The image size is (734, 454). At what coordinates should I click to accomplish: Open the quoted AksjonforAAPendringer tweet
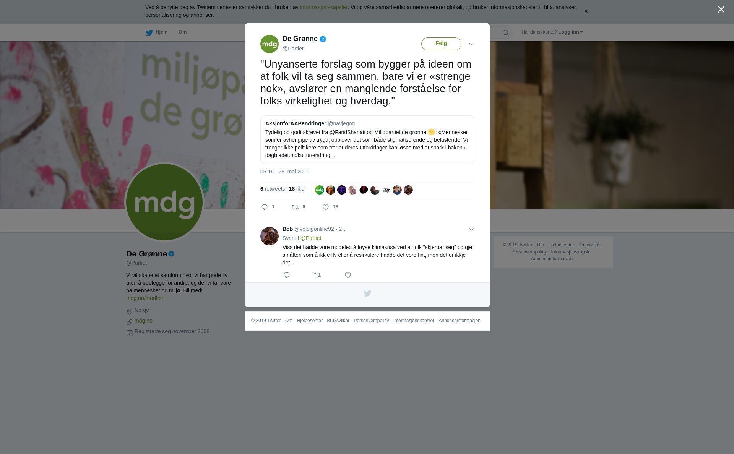[x=367, y=139]
